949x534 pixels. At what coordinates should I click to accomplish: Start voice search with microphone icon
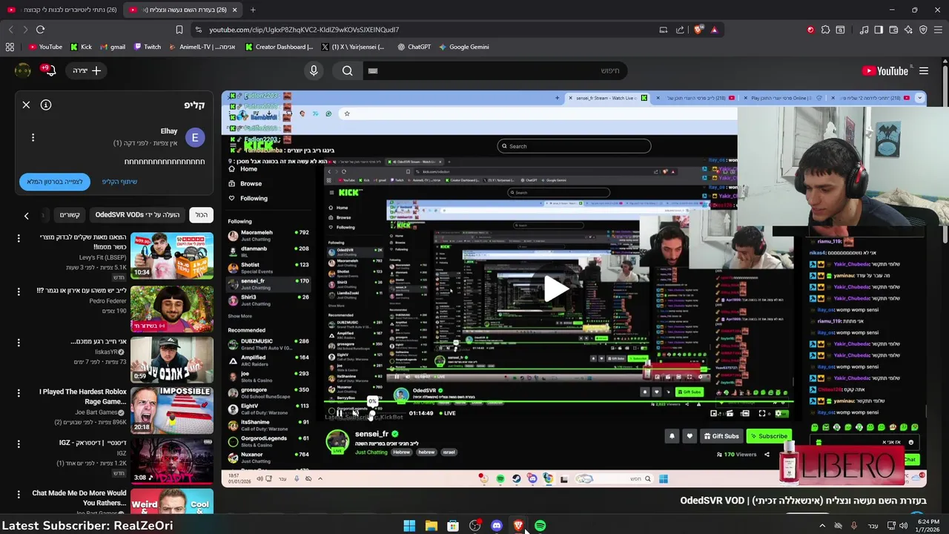pyautogui.click(x=314, y=70)
